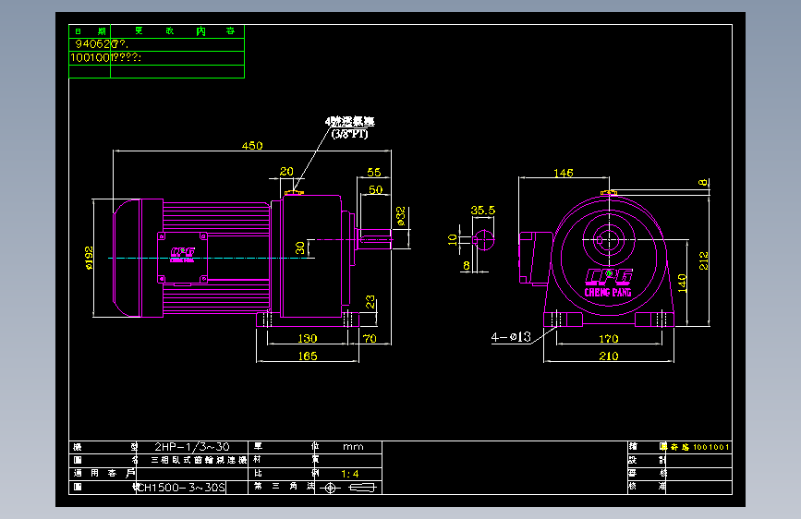This screenshot has height=519, width=801.
Task: Click the 1001001 text in title block right
Action: (x=711, y=447)
